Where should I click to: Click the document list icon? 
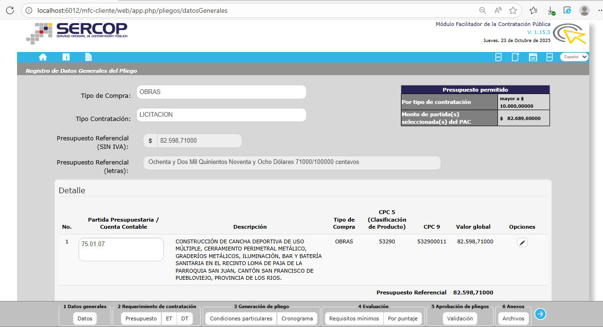88,57
